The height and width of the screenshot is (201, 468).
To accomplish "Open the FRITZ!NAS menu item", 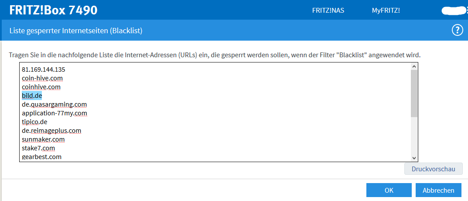I will coord(328,10).
